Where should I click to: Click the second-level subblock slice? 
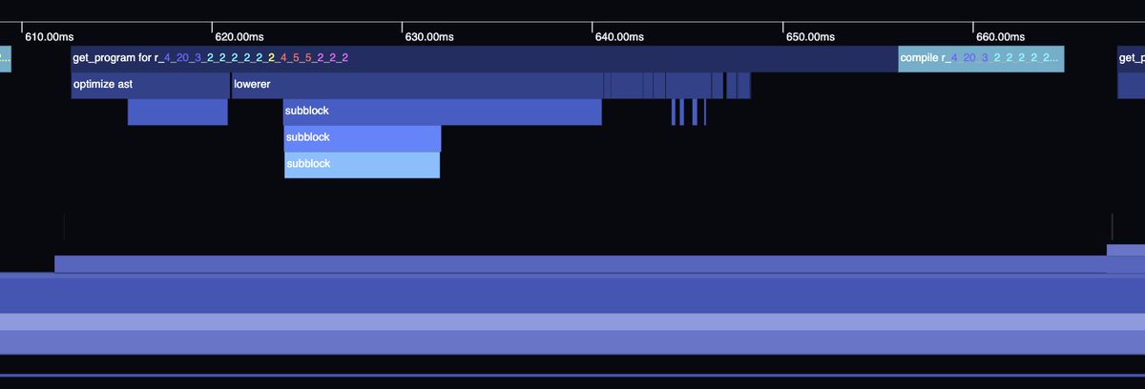pos(363,138)
